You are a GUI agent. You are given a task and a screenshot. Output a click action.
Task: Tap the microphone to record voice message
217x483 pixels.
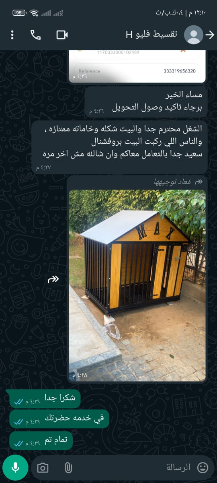(x=15, y=468)
